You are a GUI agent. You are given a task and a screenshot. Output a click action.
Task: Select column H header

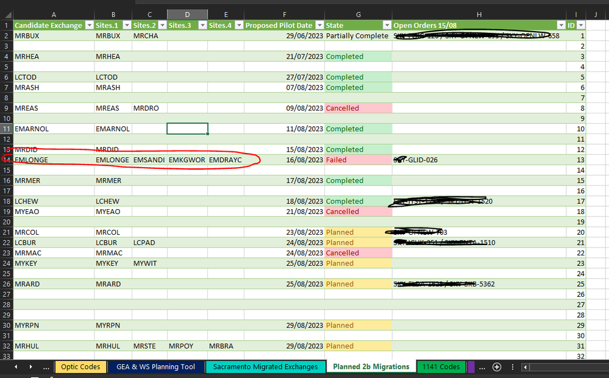click(479, 15)
